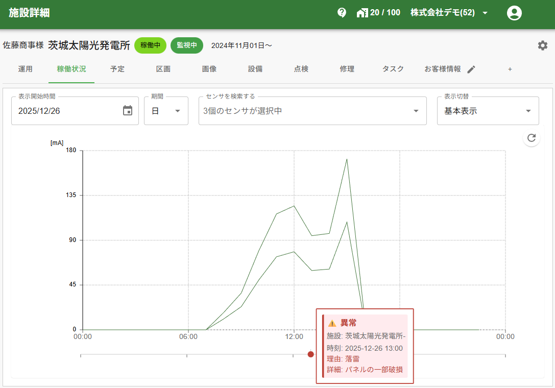
Task: Select the タスク tab
Action: [393, 69]
